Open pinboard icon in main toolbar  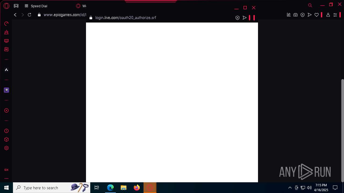point(289,15)
